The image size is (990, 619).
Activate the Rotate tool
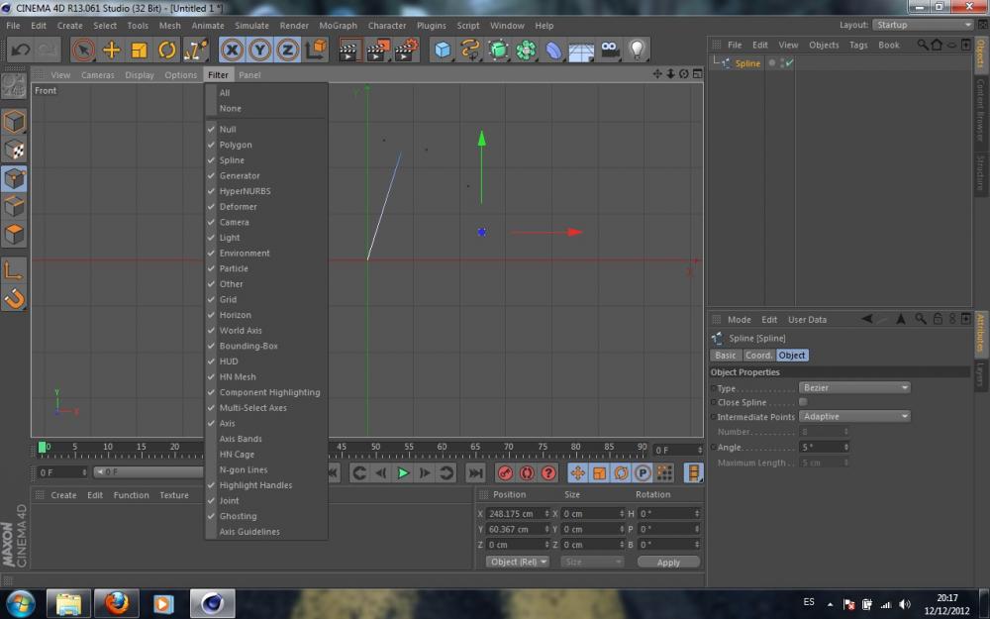pyautogui.click(x=167, y=50)
